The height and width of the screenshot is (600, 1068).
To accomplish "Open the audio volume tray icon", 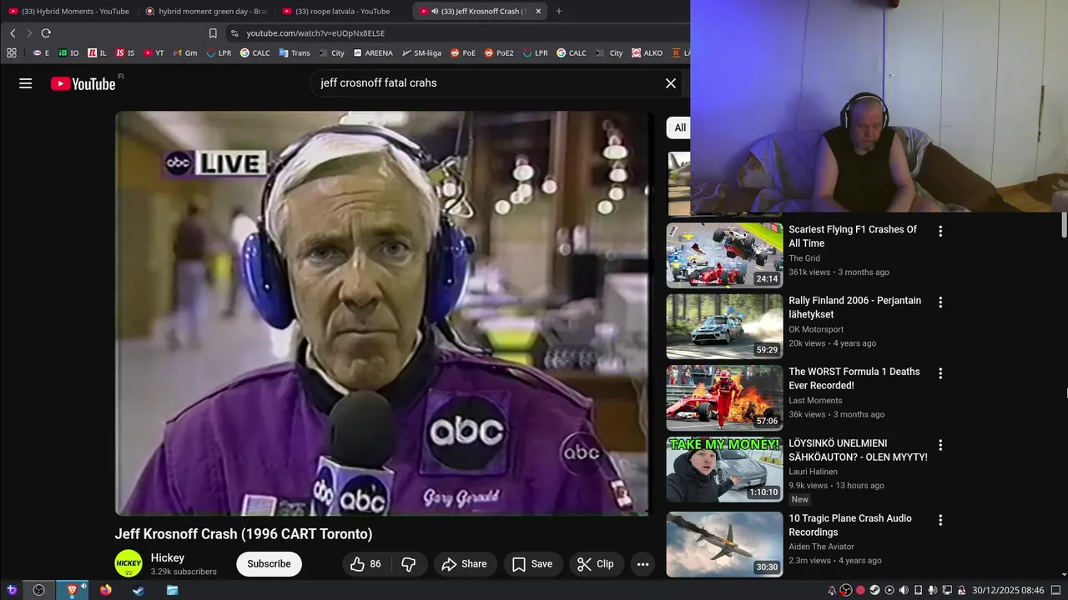I will coord(904,590).
